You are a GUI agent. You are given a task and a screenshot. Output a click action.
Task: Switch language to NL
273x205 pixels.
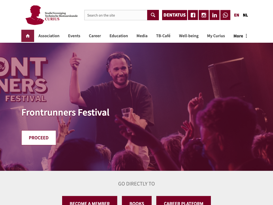245,15
